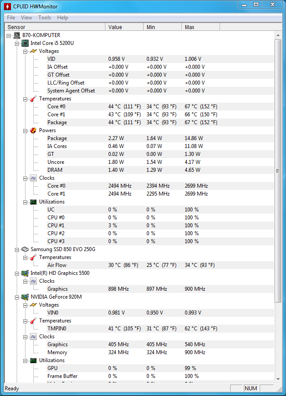The height and width of the screenshot is (396, 286).
Task: Collapse the NVIDIA Utilizations section
Action: [25, 361]
